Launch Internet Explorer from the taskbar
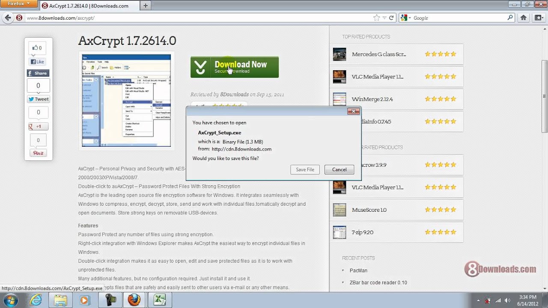This screenshot has width=548, height=308. (x=36, y=300)
